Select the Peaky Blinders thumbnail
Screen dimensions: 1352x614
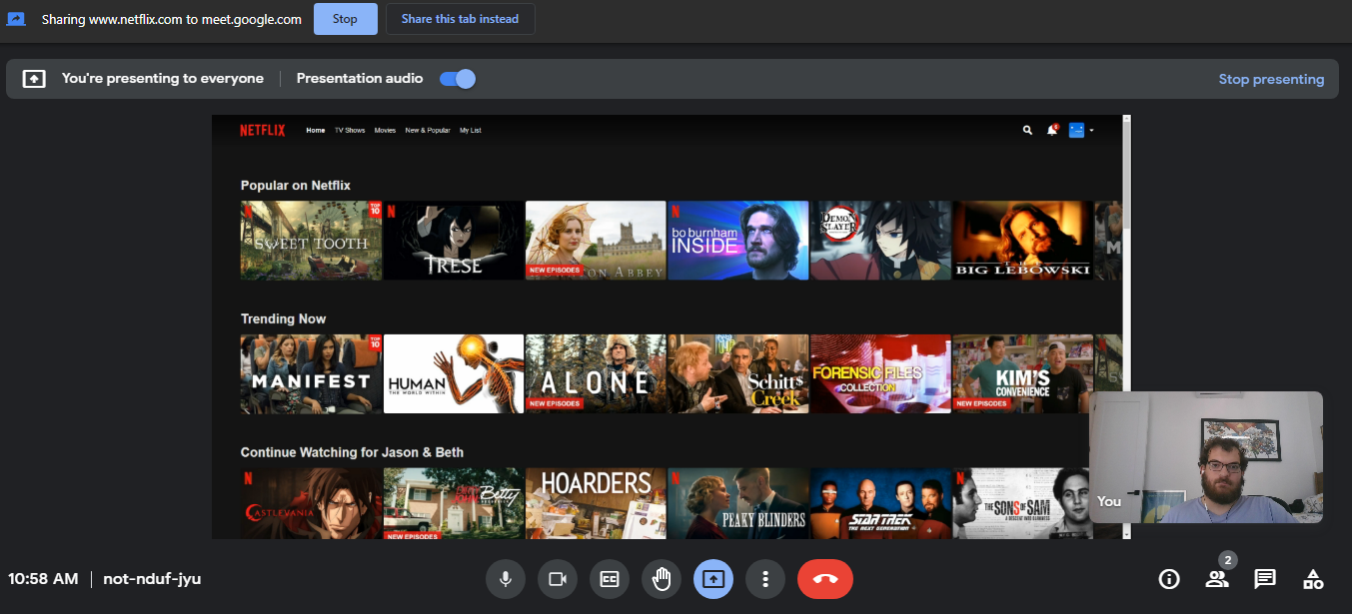click(738, 504)
